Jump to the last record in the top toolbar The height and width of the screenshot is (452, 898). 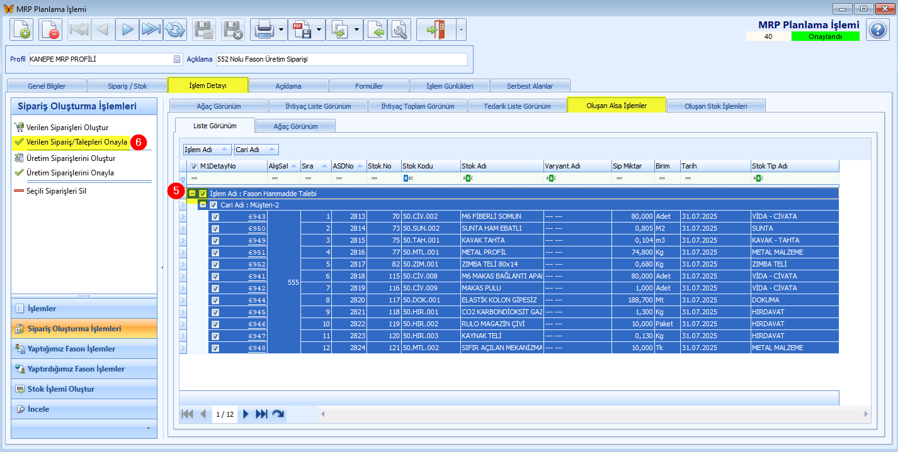[x=151, y=30]
